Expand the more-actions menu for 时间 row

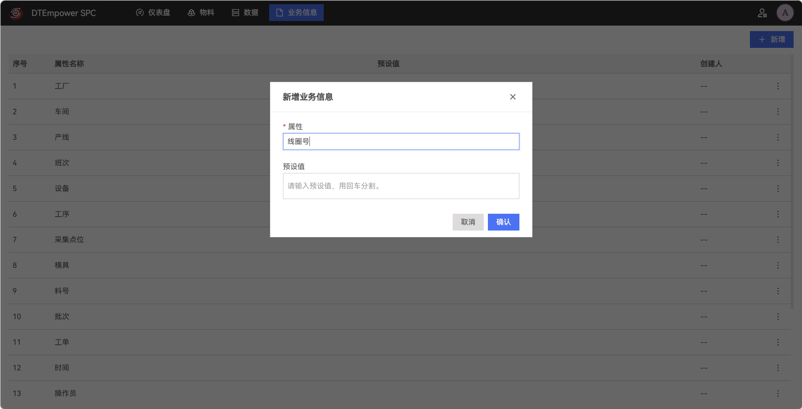(x=778, y=368)
